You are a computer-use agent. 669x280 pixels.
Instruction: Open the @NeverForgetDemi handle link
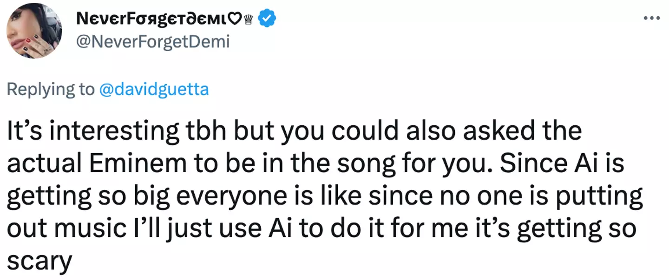pos(152,42)
